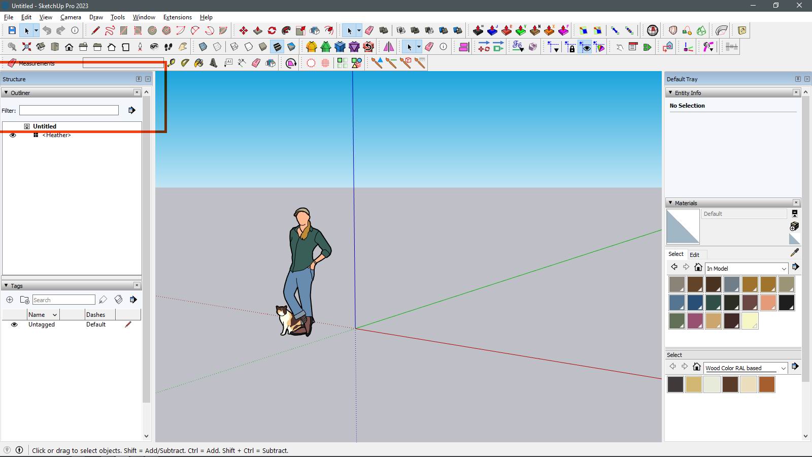
Task: Open the Extensions menu
Action: [x=178, y=17]
